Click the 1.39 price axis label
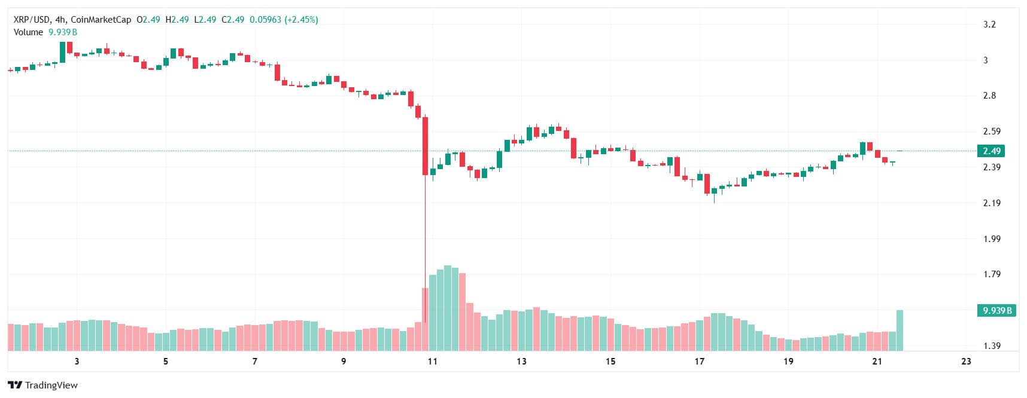 pyautogui.click(x=991, y=346)
